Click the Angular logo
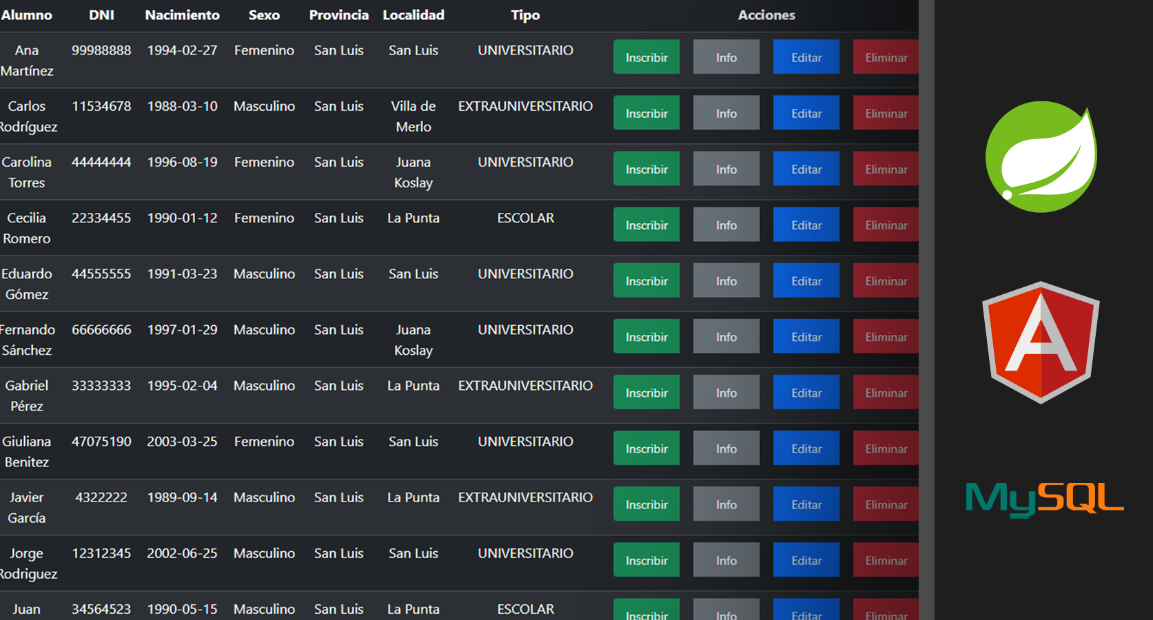The height and width of the screenshot is (620, 1153). point(1041,342)
